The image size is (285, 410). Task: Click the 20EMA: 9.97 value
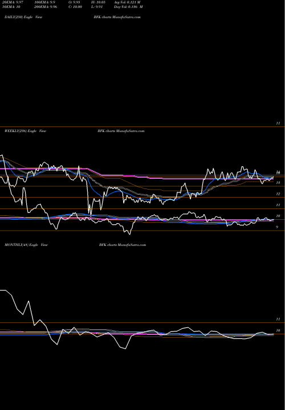(x=14, y=2)
